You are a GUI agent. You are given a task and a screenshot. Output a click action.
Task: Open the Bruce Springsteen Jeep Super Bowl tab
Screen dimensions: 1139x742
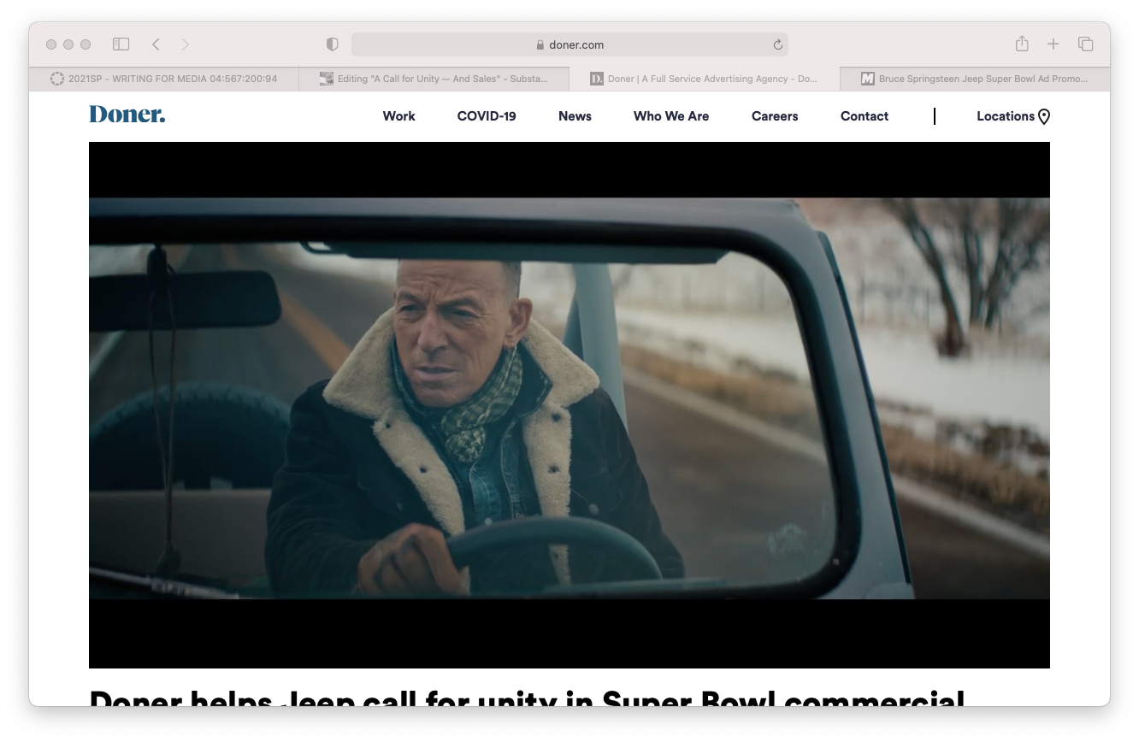974,79
